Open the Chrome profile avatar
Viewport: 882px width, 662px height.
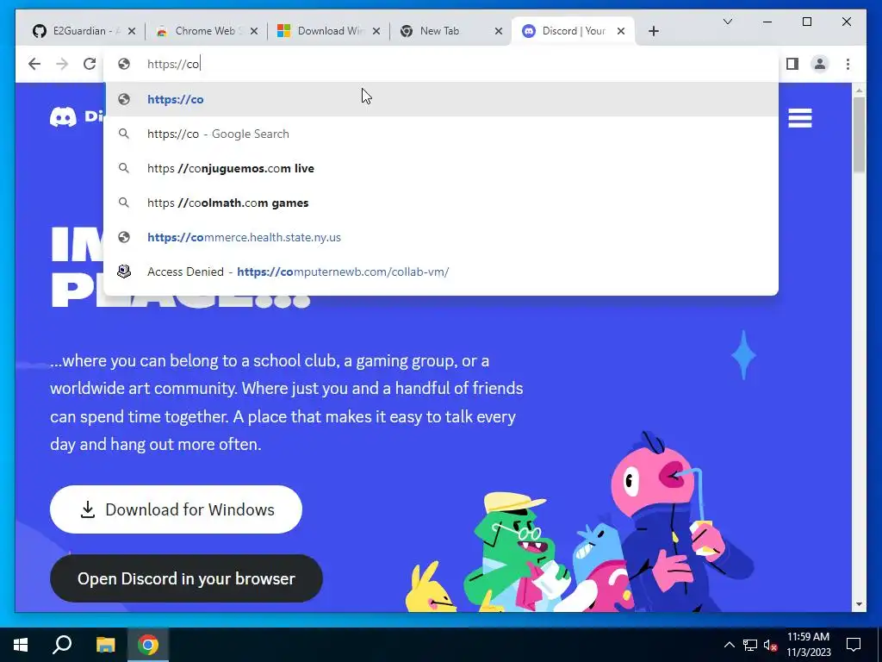tap(820, 64)
